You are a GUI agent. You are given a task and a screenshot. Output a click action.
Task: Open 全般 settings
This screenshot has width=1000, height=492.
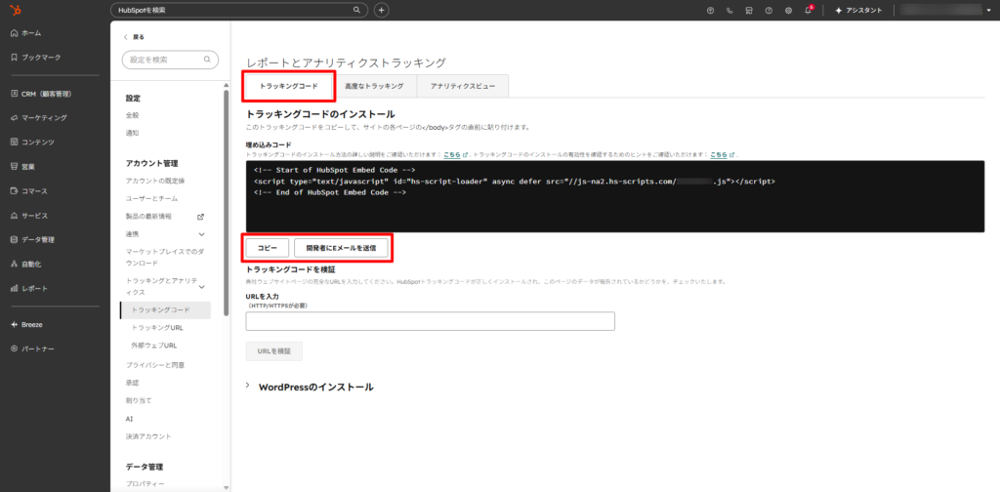pyautogui.click(x=132, y=115)
